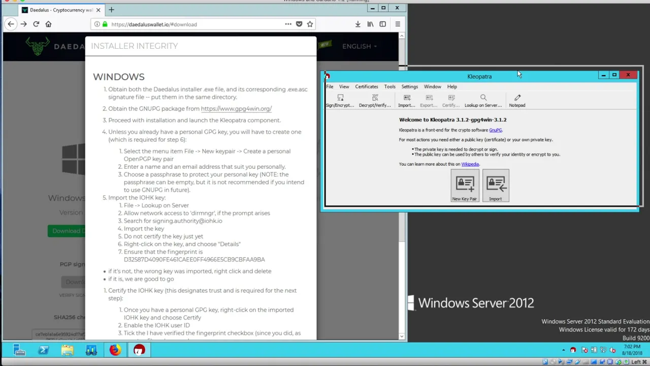Screen dimensions: 650x366
Task: Click 'Welcome to Kleopatra 3.1.2-gpg4win-3.1.2' heading
Action: click(x=452, y=120)
